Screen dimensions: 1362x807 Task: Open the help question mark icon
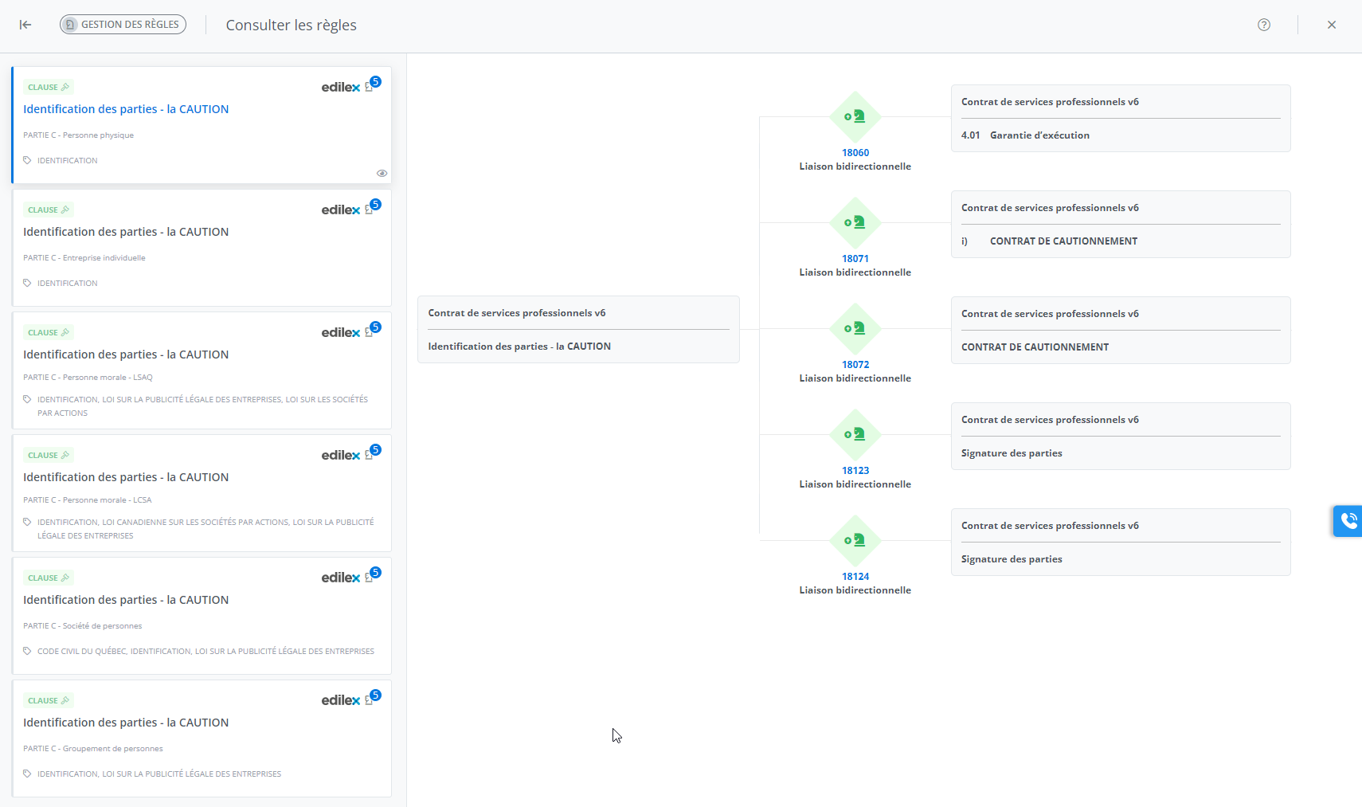(1263, 25)
